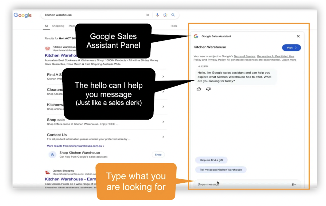Expand the Kitchenware sitelink chevron
326x206 pixels.
point(163,107)
